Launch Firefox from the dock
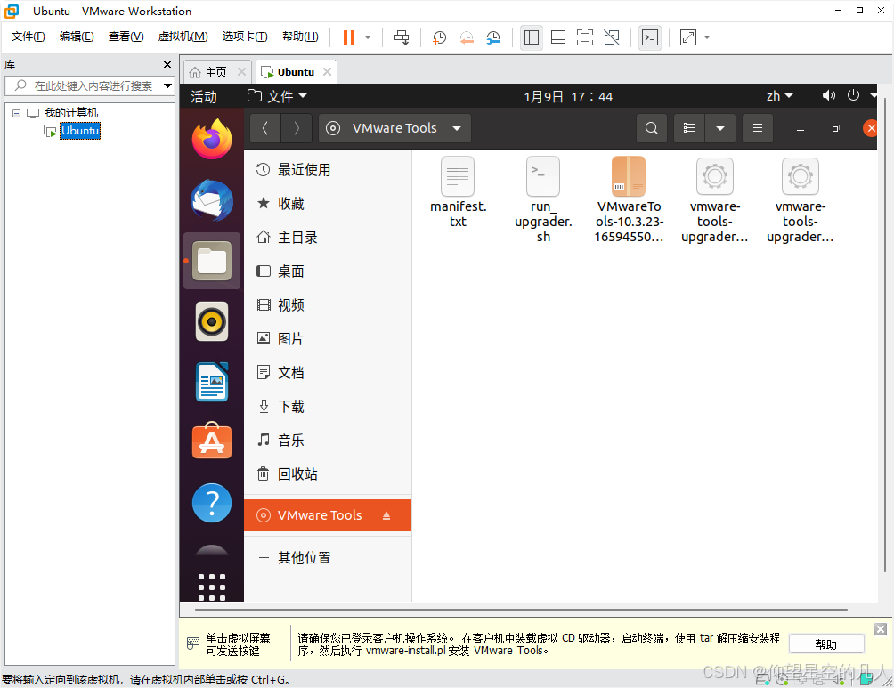This screenshot has height=688, width=894. pos(212,139)
